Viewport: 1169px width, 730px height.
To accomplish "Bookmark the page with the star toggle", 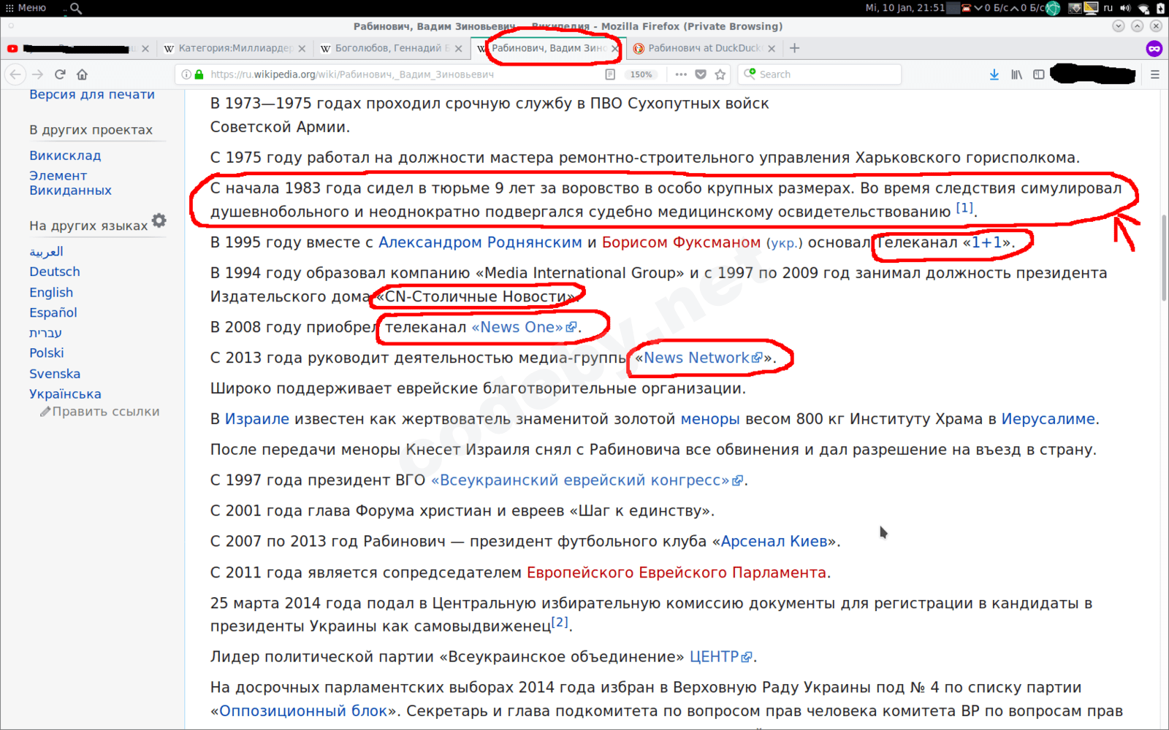I will (x=721, y=74).
